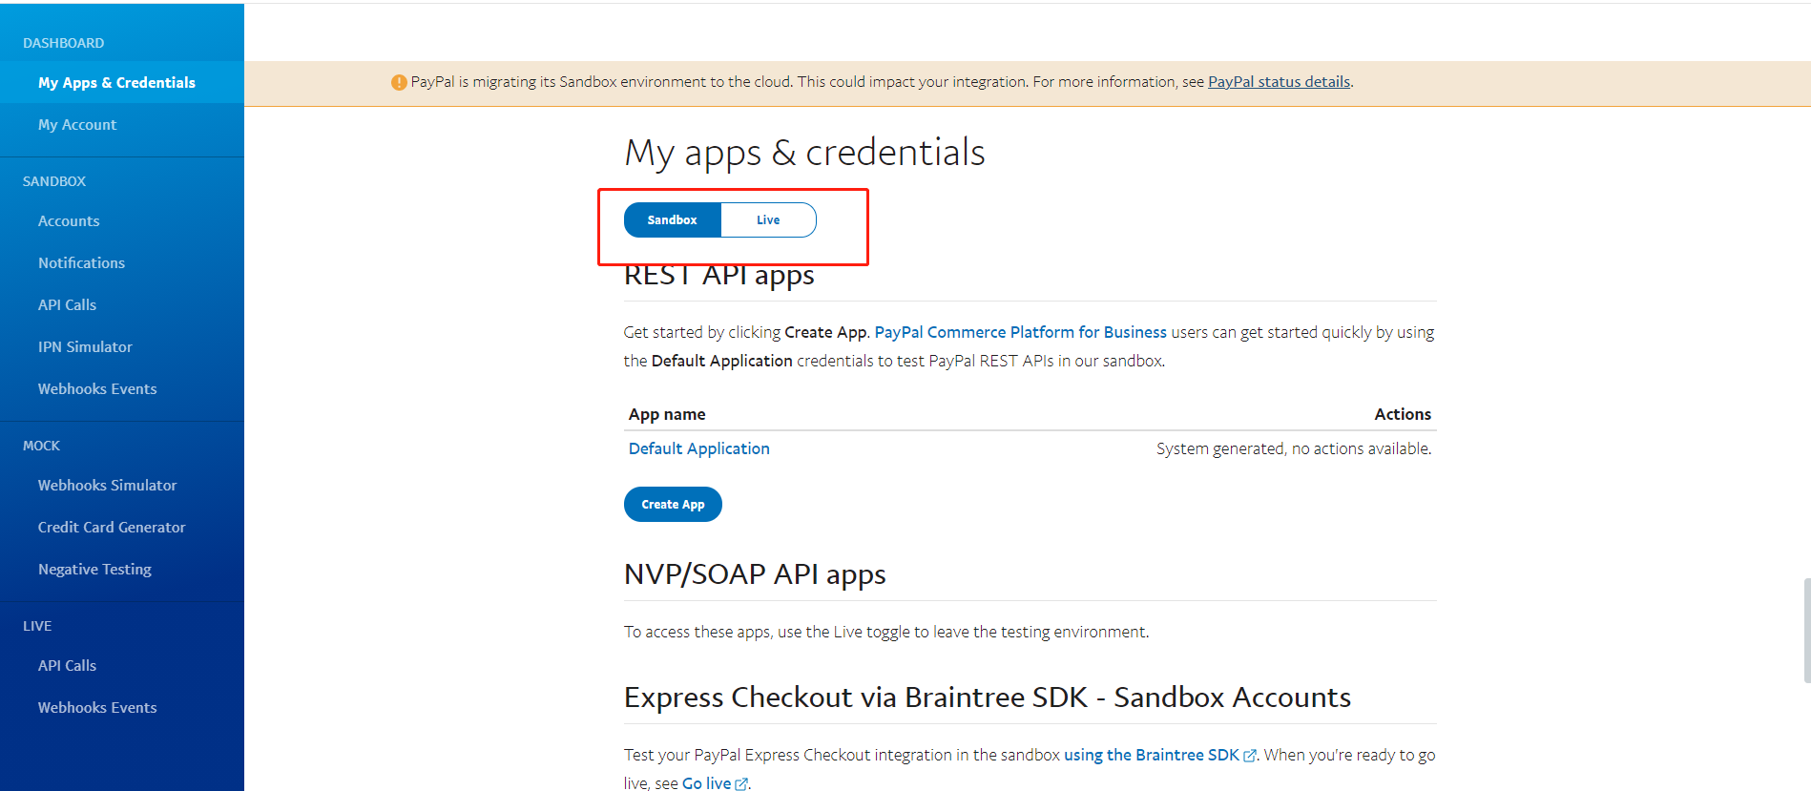
Task: Open Credit Card Generator
Action: [122, 527]
